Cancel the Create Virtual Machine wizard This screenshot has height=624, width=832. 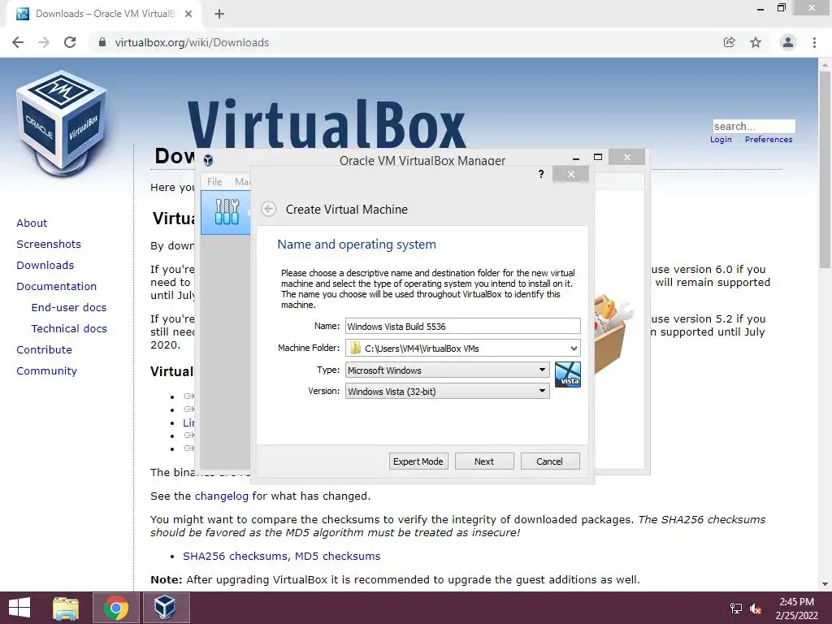(550, 461)
